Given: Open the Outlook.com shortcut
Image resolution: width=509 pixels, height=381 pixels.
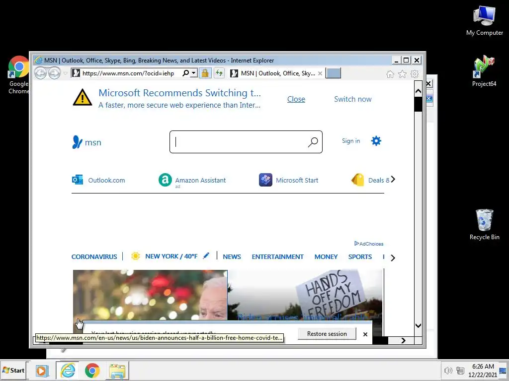Looking at the screenshot, I should [98, 180].
